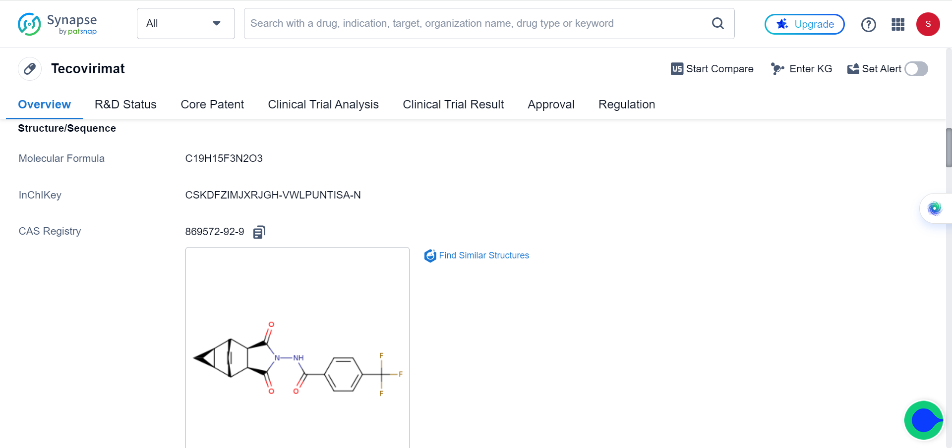Click the page vertical scrollbar thumb
Image resolution: width=952 pixels, height=448 pixels.
click(x=949, y=148)
